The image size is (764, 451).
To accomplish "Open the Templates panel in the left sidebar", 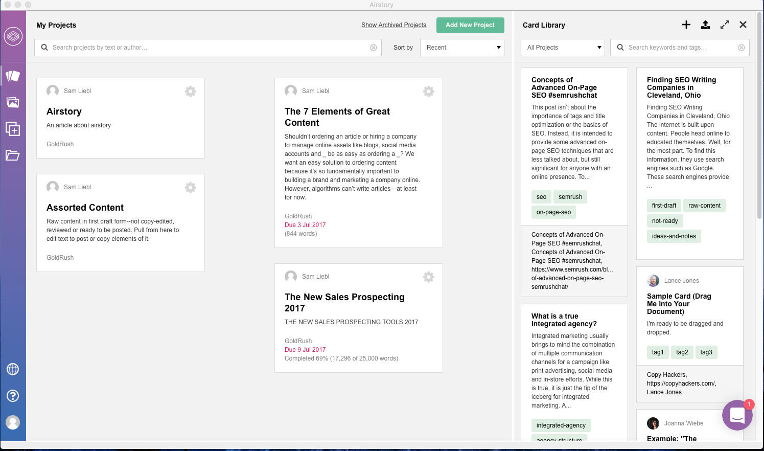I will 13,129.
